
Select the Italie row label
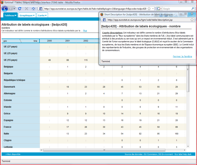[x=6, y=134]
